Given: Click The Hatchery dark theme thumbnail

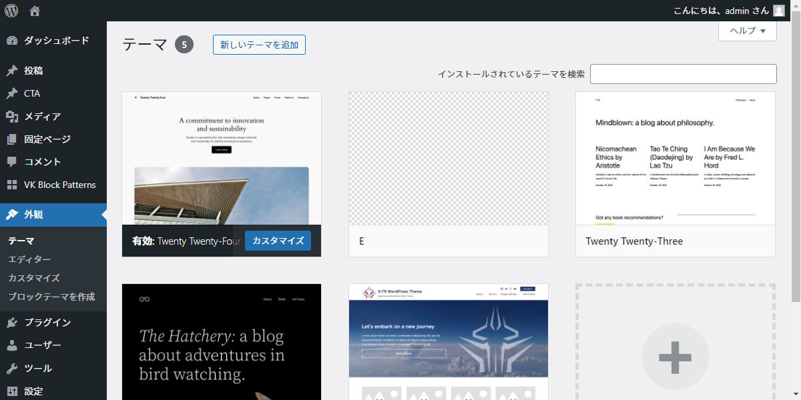Looking at the screenshot, I should click(222, 342).
